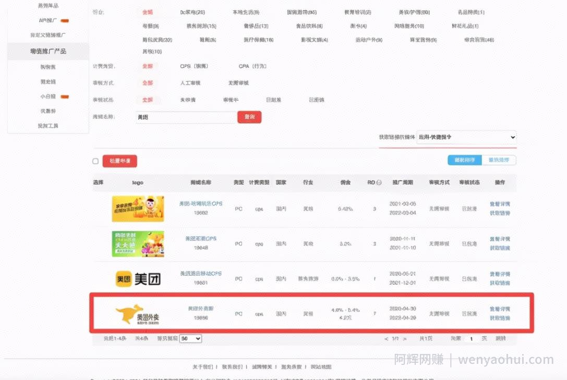
Task: Click the 推广周期 column header
Action: point(403,182)
